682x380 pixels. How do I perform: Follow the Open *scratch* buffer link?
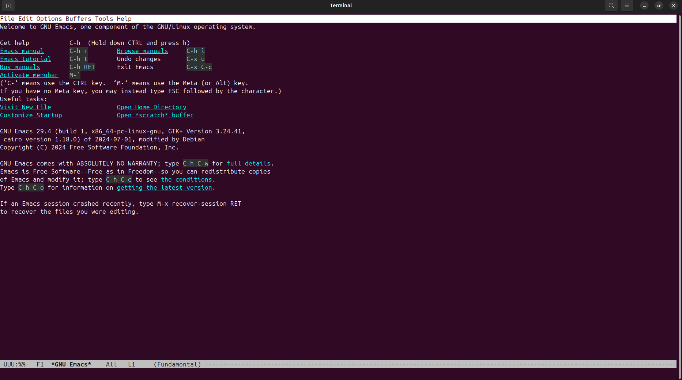tap(155, 115)
